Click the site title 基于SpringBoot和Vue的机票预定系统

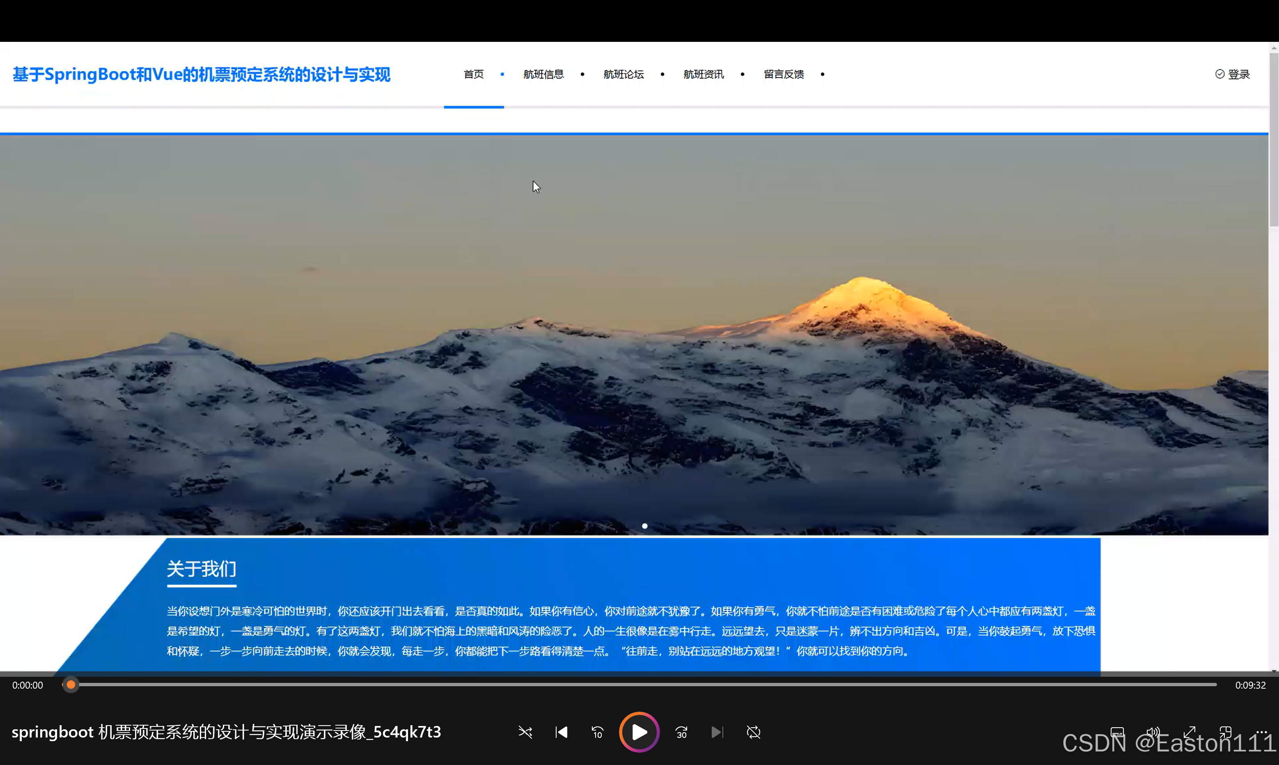click(201, 74)
